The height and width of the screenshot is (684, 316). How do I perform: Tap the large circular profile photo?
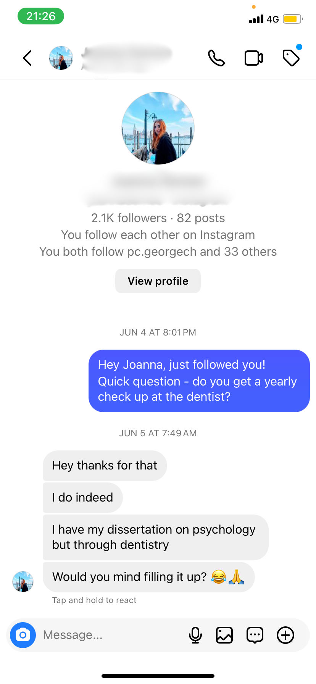[x=158, y=128]
